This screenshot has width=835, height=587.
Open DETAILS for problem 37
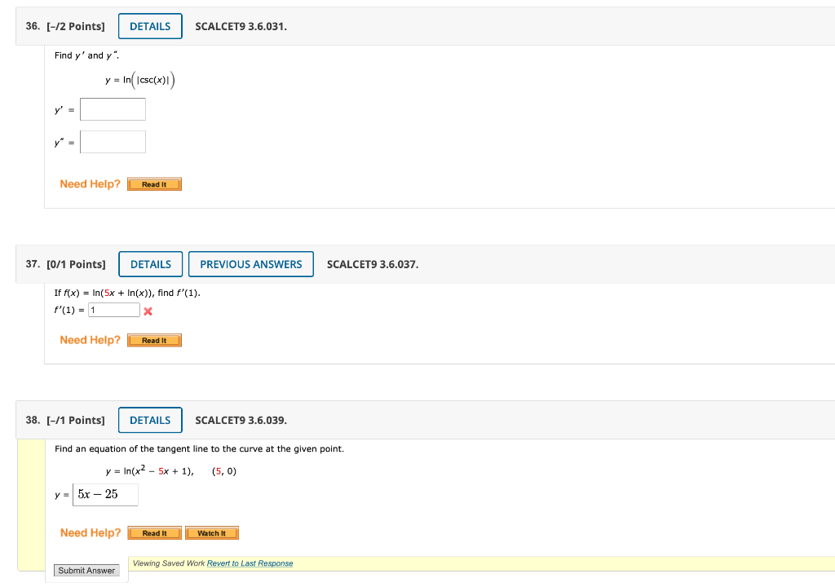[150, 263]
